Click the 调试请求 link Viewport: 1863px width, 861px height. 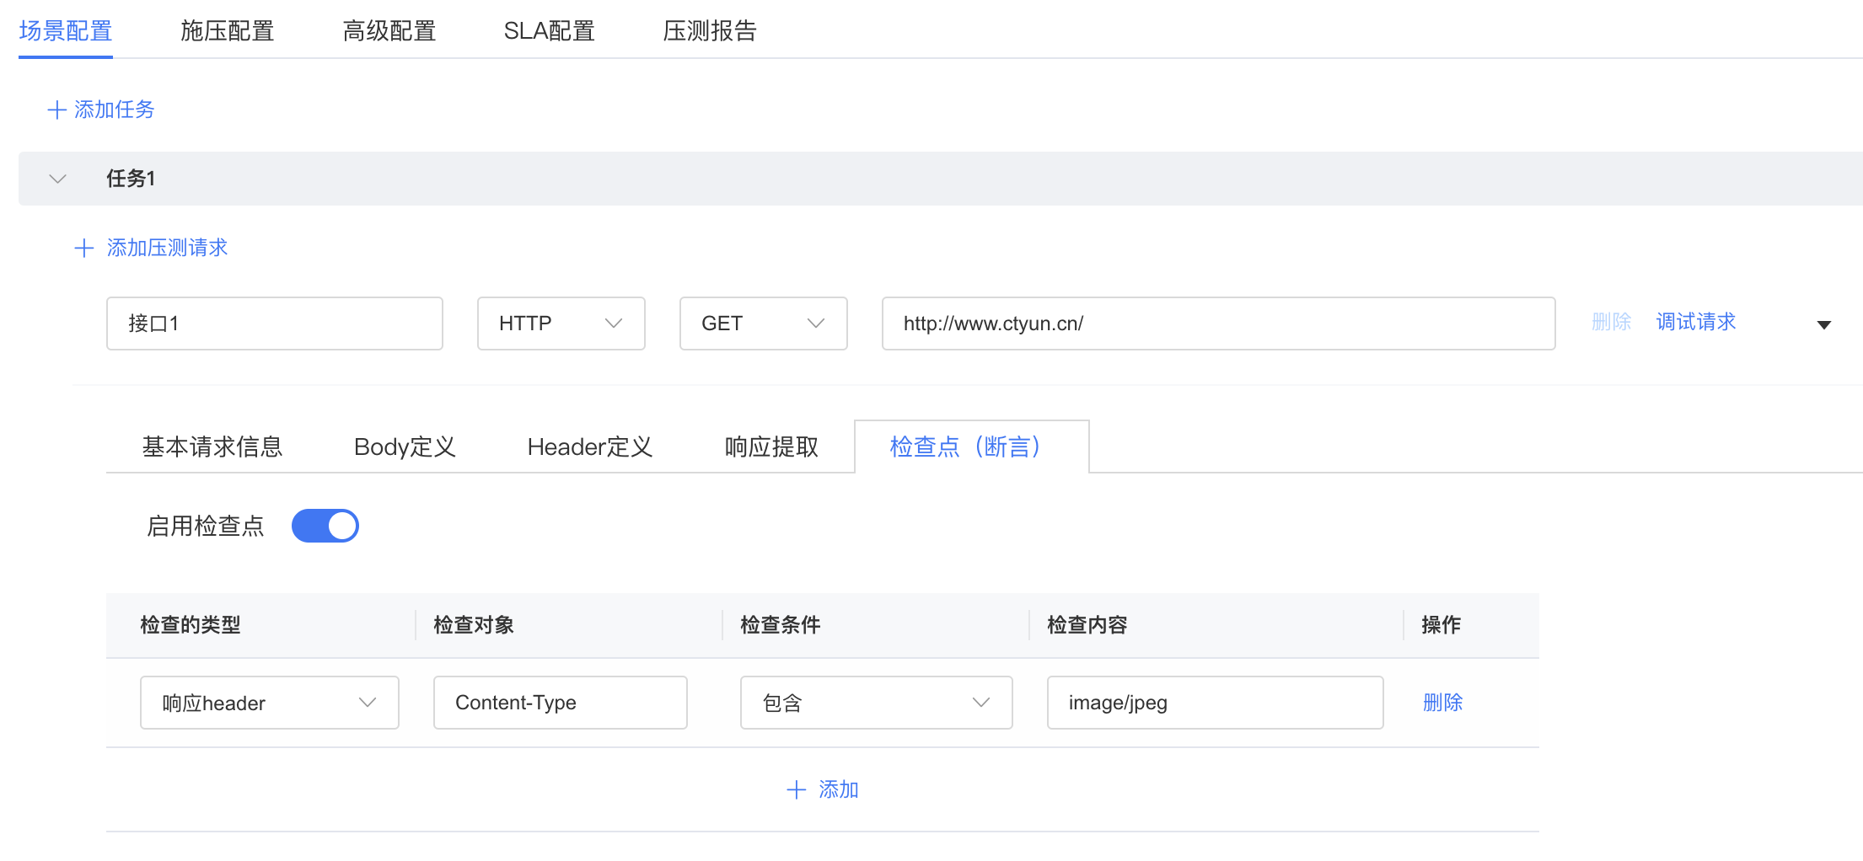pos(1695,323)
